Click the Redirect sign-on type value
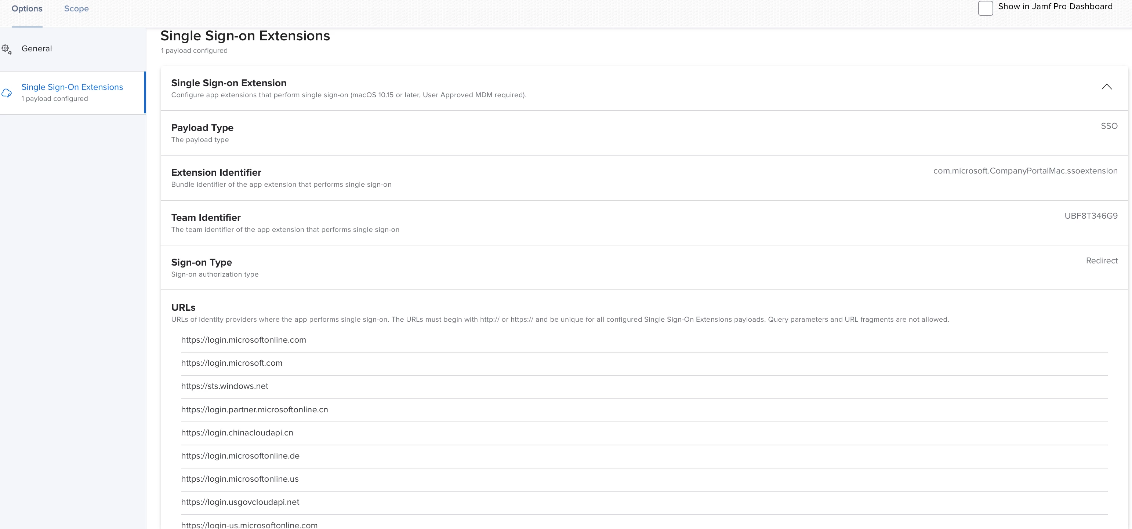Image resolution: width=1132 pixels, height=529 pixels. click(x=1102, y=260)
